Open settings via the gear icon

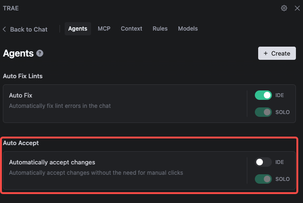(284, 8)
